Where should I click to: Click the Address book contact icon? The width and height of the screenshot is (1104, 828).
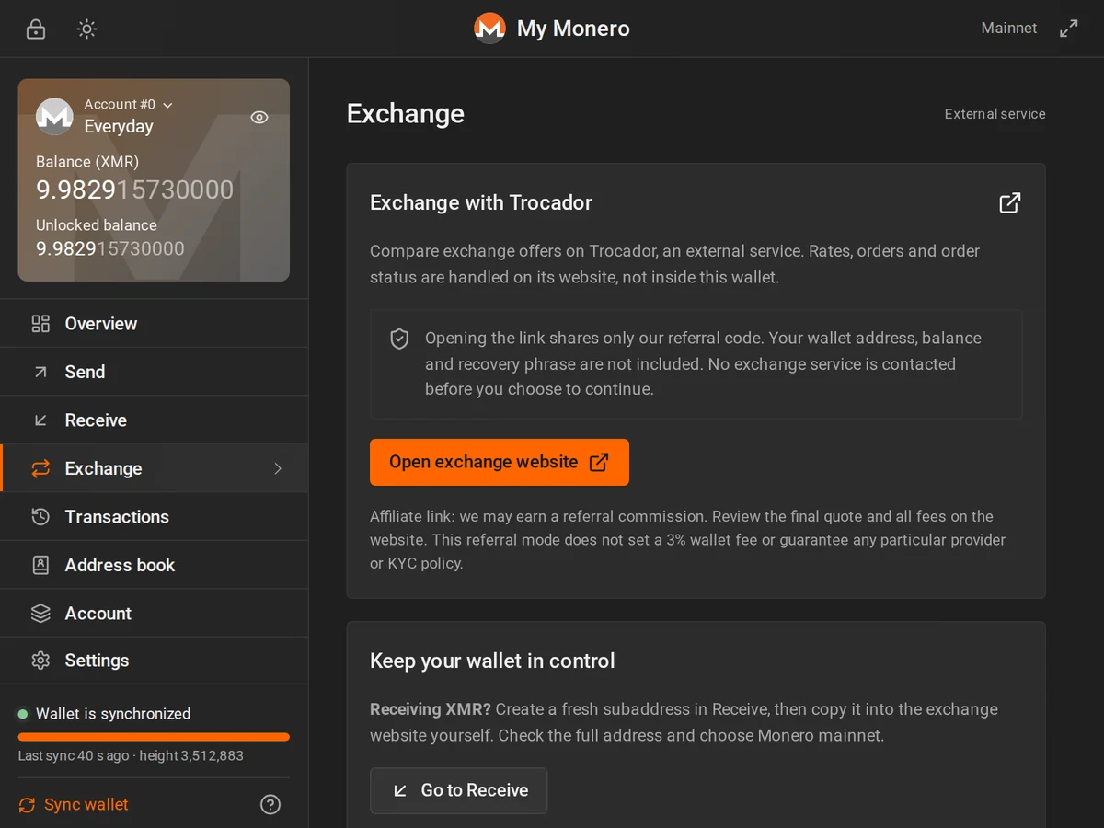pyautogui.click(x=40, y=565)
